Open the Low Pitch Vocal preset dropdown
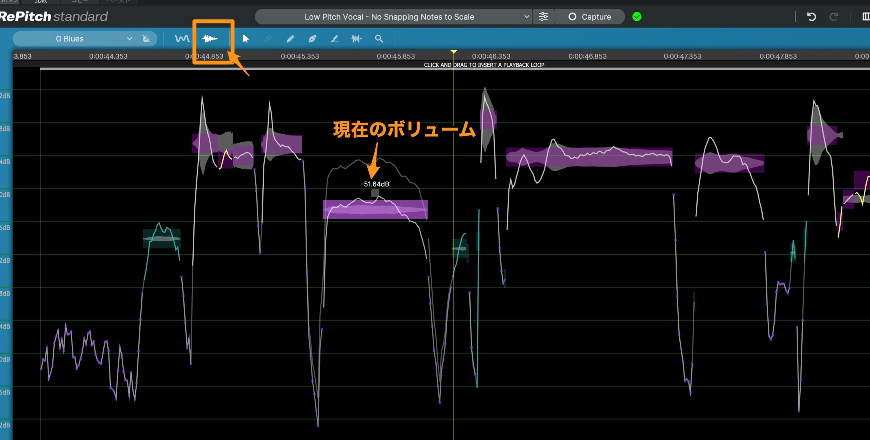The image size is (870, 440). click(x=393, y=16)
